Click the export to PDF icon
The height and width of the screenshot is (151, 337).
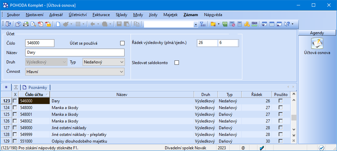(40, 24)
